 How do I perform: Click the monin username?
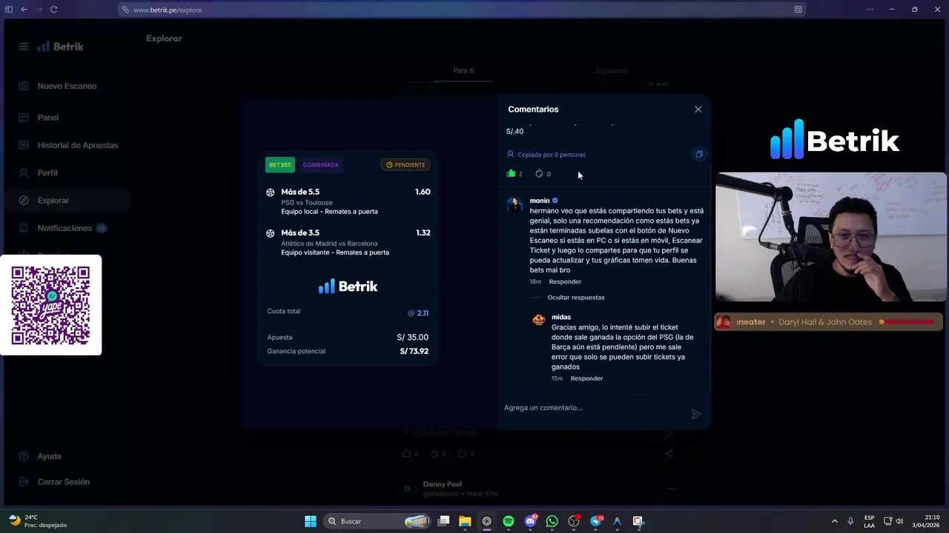click(x=540, y=201)
